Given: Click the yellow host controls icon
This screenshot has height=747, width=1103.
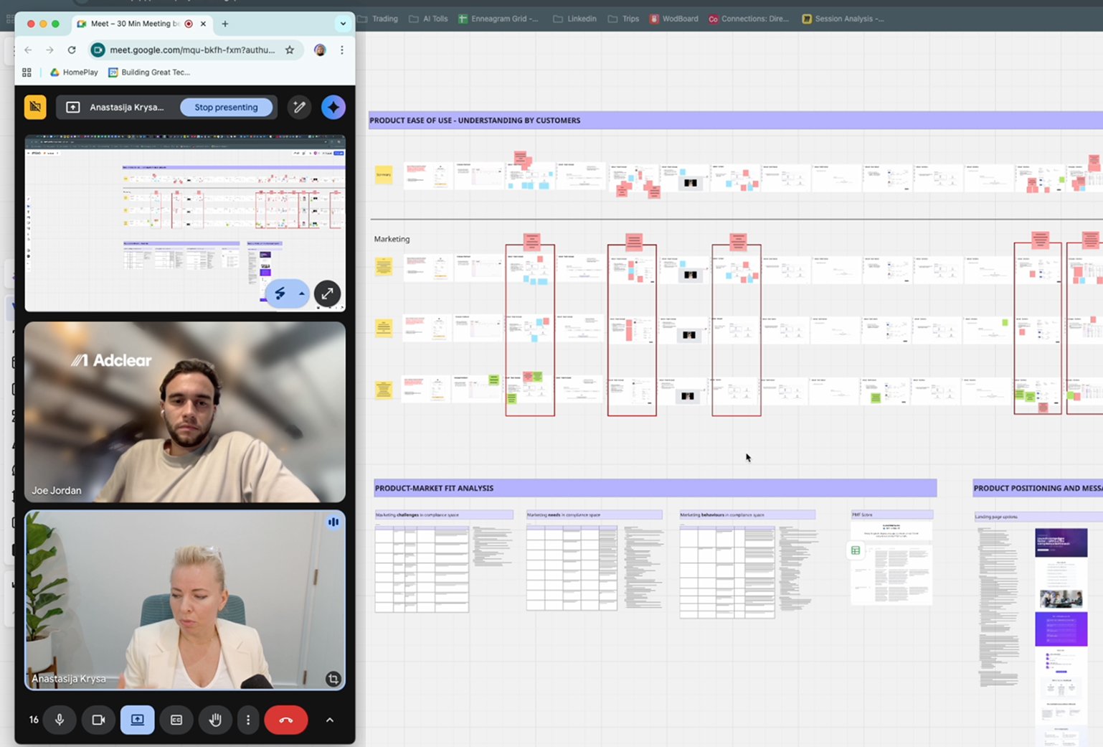Looking at the screenshot, I should [35, 107].
